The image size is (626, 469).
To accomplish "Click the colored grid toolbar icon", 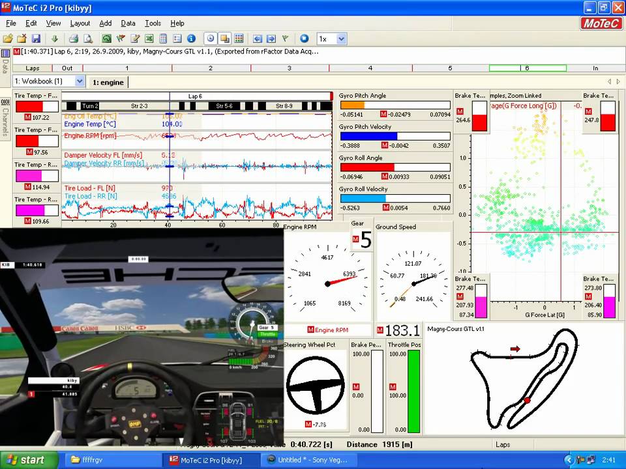I will pos(239,38).
